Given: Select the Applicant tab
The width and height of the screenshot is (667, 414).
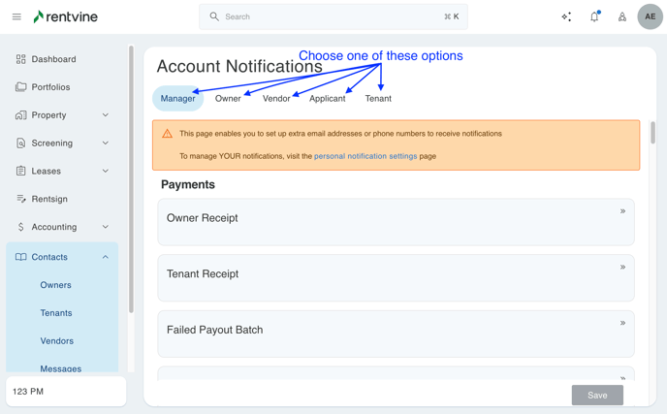Looking at the screenshot, I should (x=327, y=98).
